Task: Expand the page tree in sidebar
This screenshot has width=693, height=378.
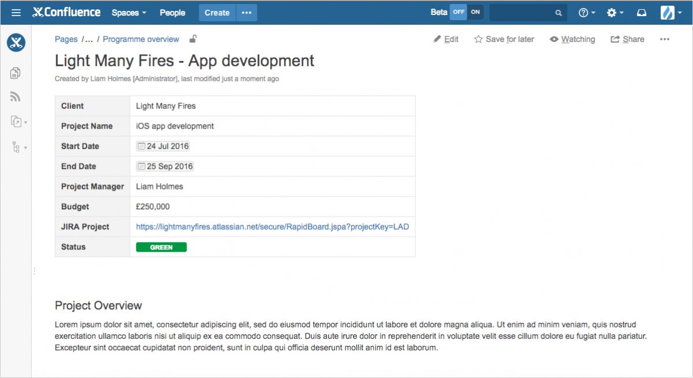Action: click(x=17, y=148)
